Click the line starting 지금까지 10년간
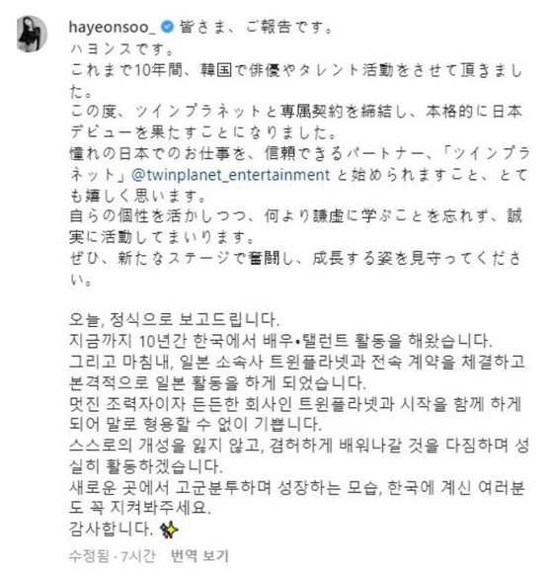This screenshot has height=578, width=552. [280, 340]
